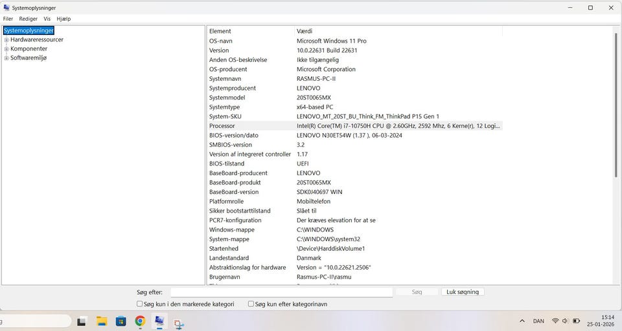Click the 'Søg efter' search input field
Screen dimensions: 622x331
pyautogui.click(x=282, y=292)
